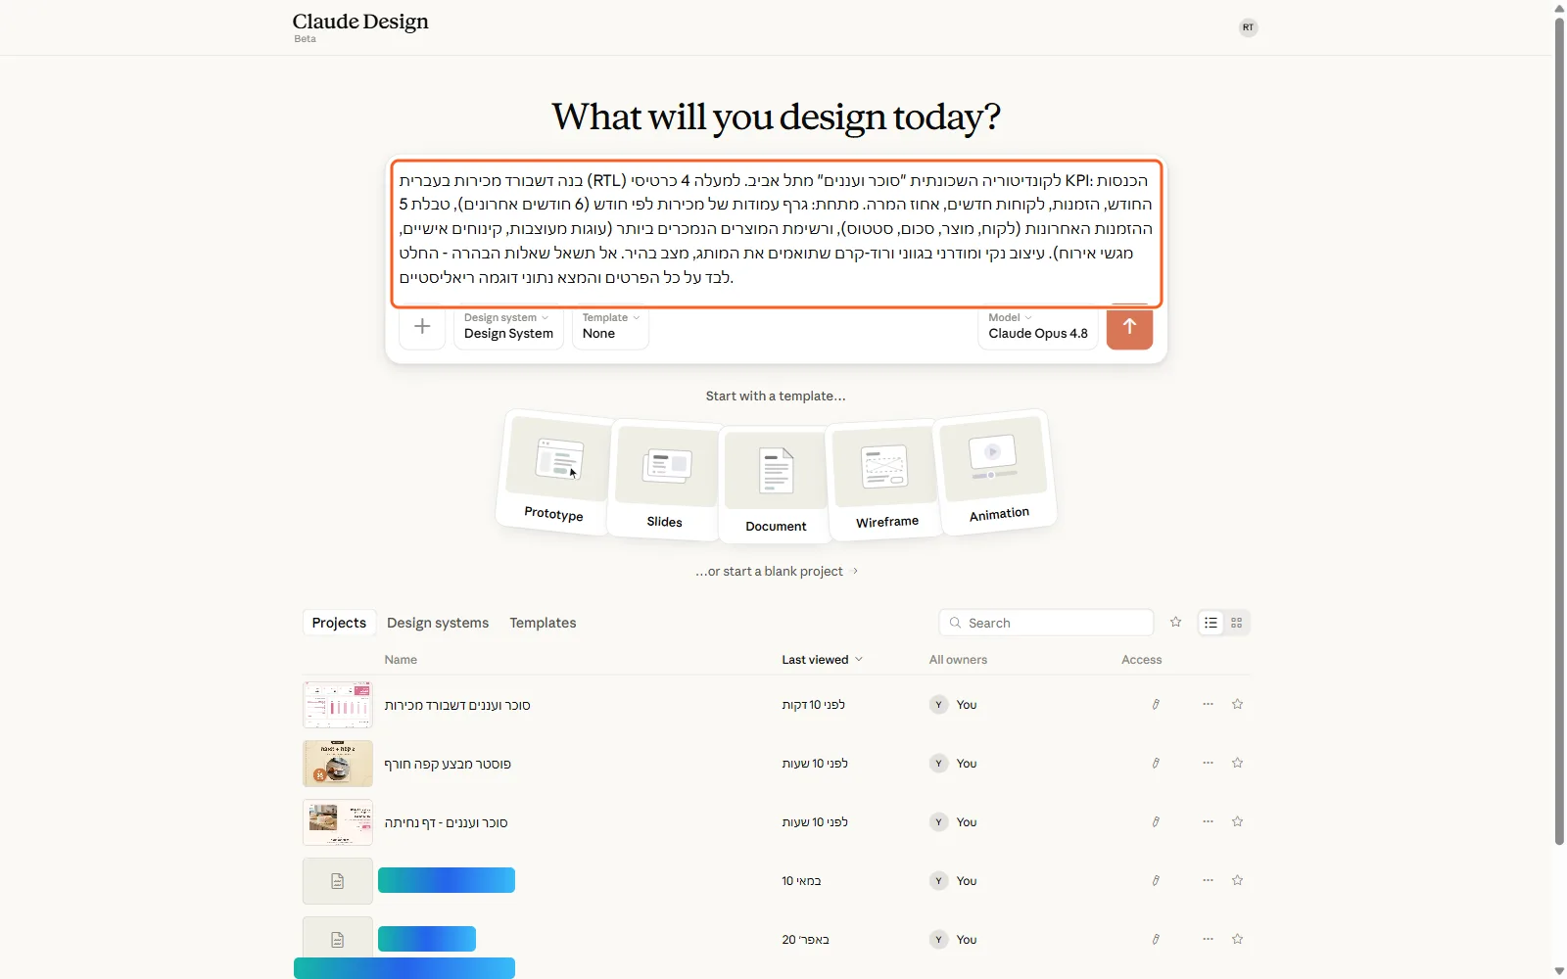Click access edit icon for פוסטר מבצע row
Image resolution: width=1567 pixels, height=979 pixels.
tap(1156, 764)
